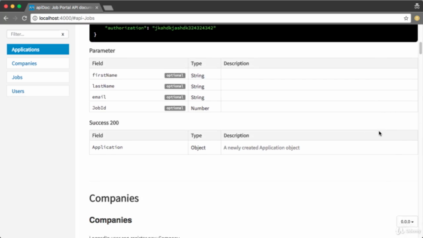Click the optional badge for lastName
Screen dimensions: 423x238
174,87
